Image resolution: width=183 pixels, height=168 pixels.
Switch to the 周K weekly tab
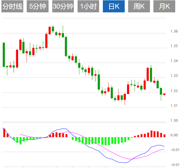pyautogui.click(x=139, y=6)
